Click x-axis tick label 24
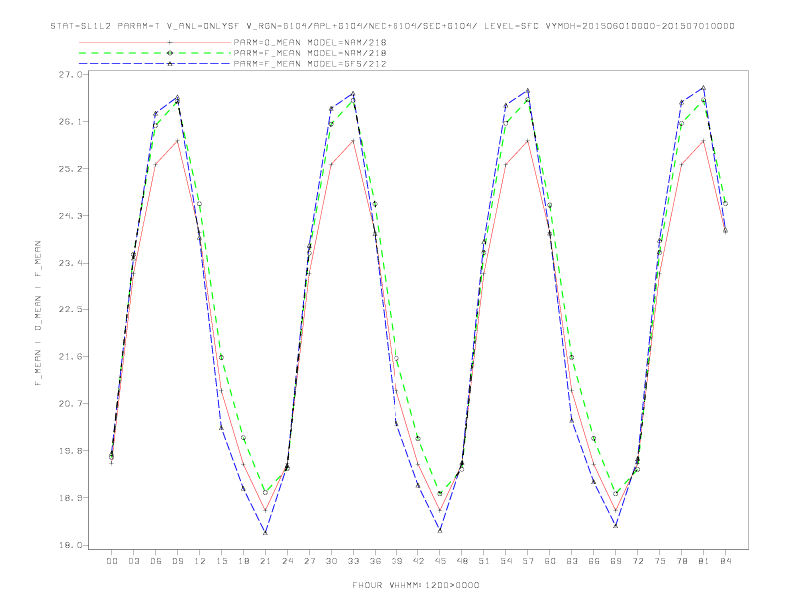The height and width of the screenshot is (611, 791). pos(287,561)
